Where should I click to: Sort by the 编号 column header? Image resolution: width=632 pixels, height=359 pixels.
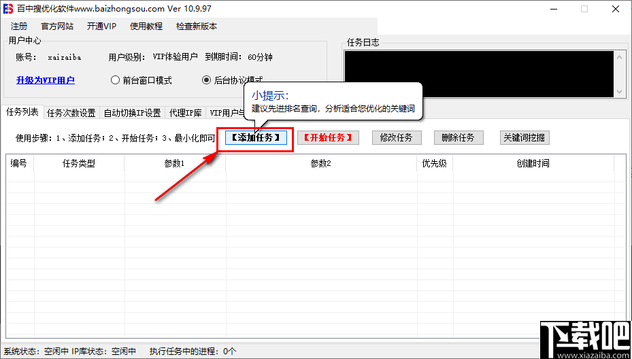click(x=19, y=164)
